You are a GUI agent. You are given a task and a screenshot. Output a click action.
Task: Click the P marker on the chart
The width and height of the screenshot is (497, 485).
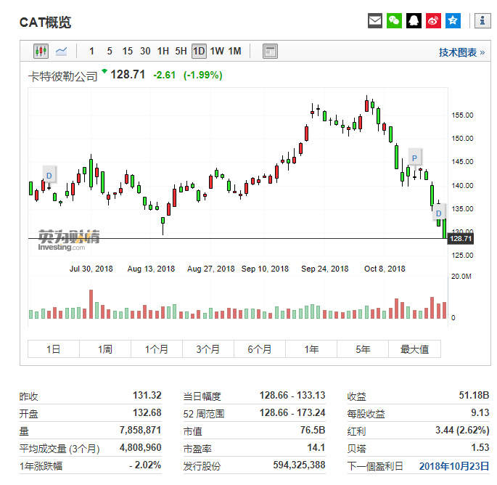pyautogui.click(x=414, y=158)
